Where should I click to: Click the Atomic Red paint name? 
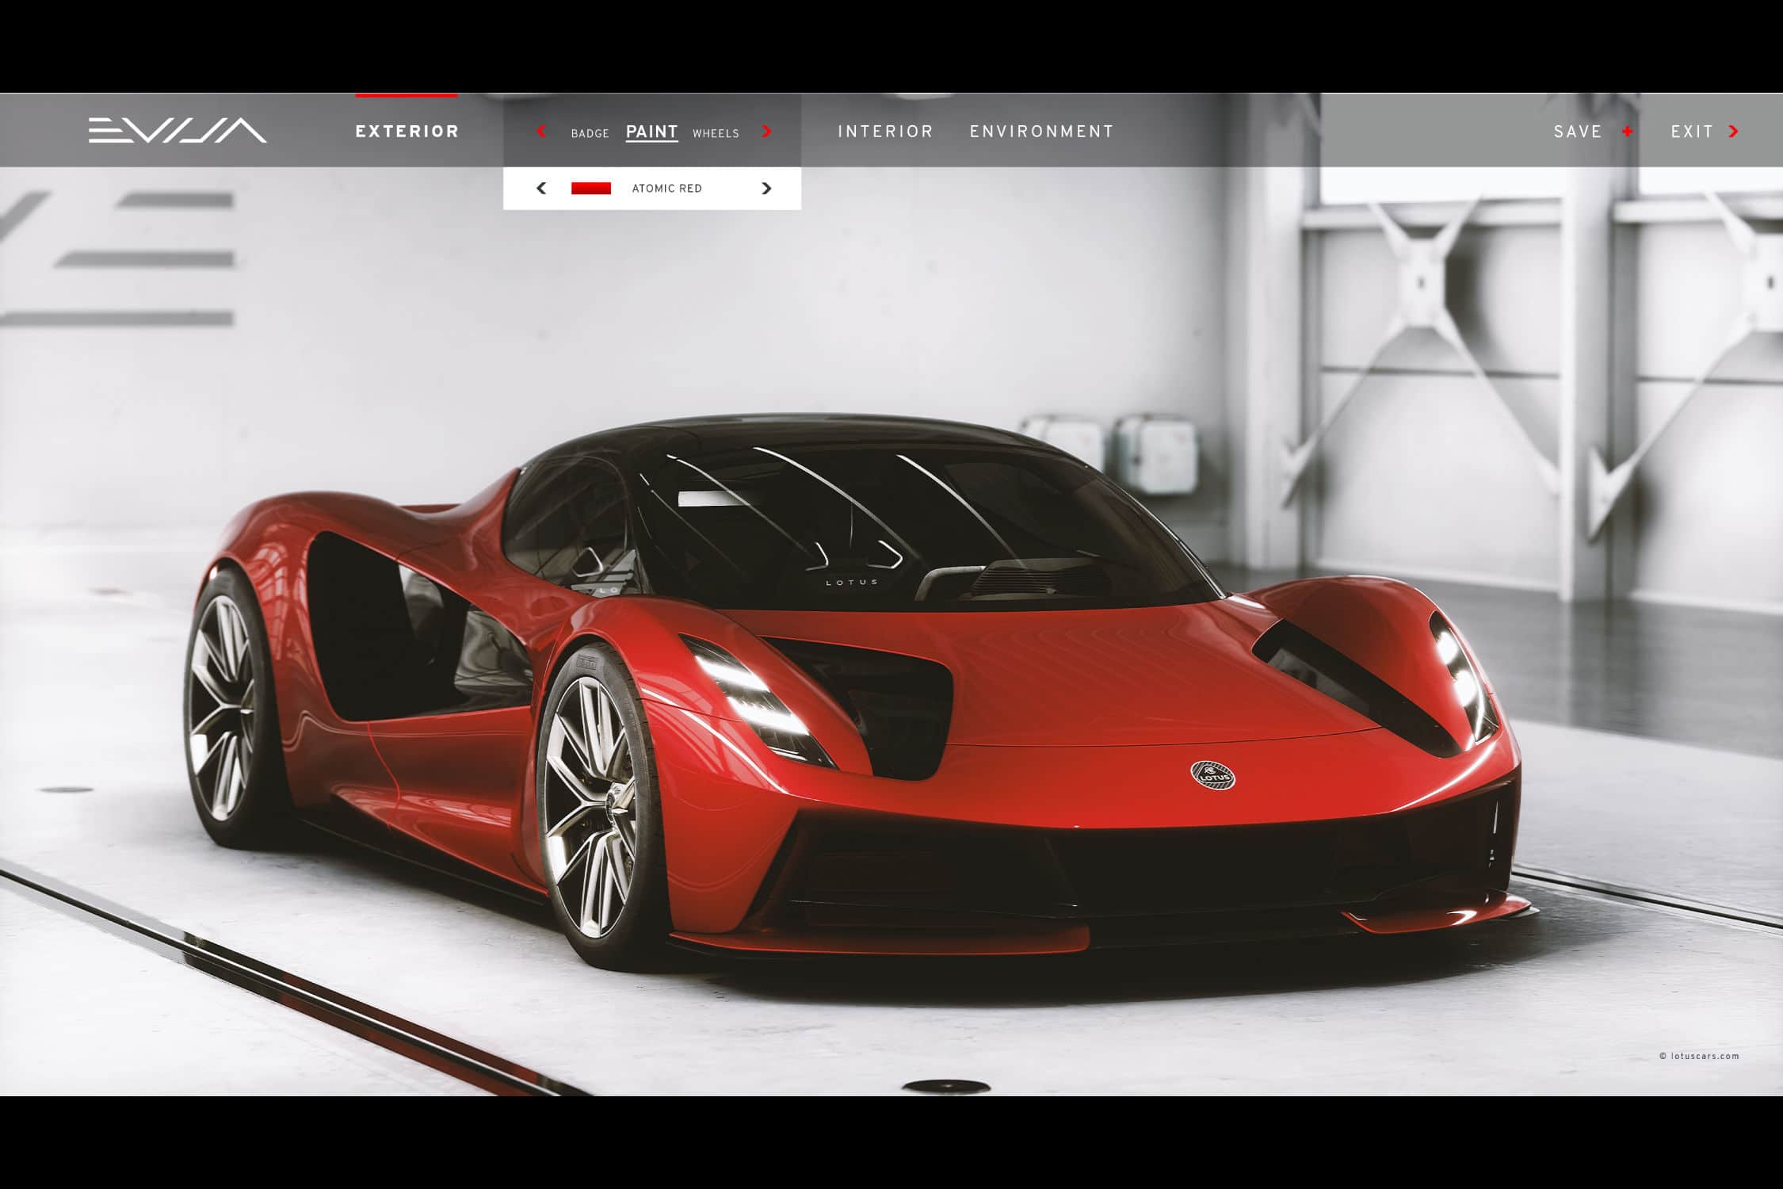[x=667, y=189]
